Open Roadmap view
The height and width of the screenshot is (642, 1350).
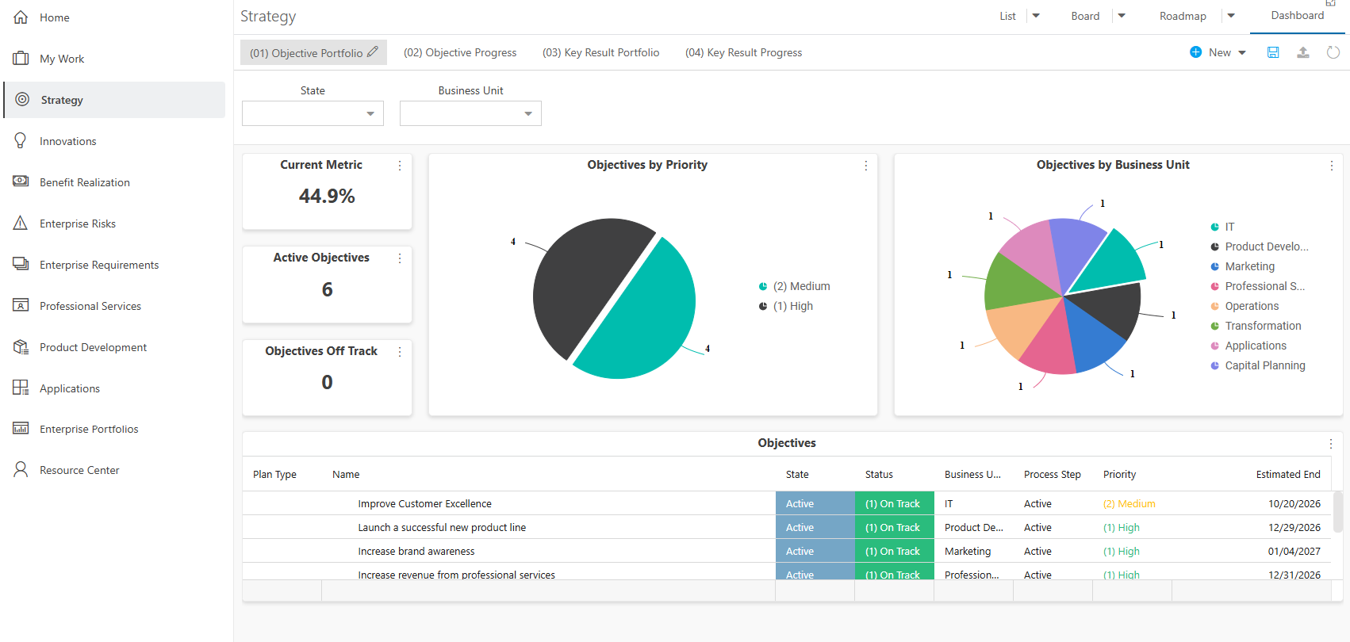1183,16
